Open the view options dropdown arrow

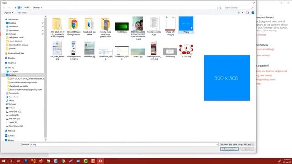[242, 13]
